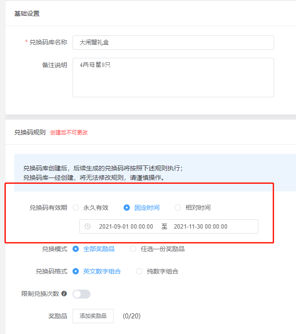Click the 至 separator in date range
This screenshot has height=334, width=296.
(164, 226)
